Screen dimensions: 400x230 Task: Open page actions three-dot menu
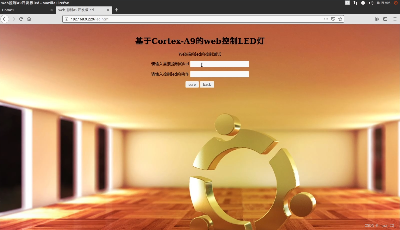click(326, 19)
